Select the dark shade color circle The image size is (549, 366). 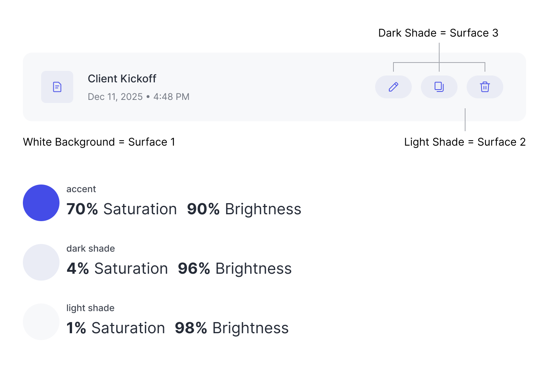coord(41,262)
